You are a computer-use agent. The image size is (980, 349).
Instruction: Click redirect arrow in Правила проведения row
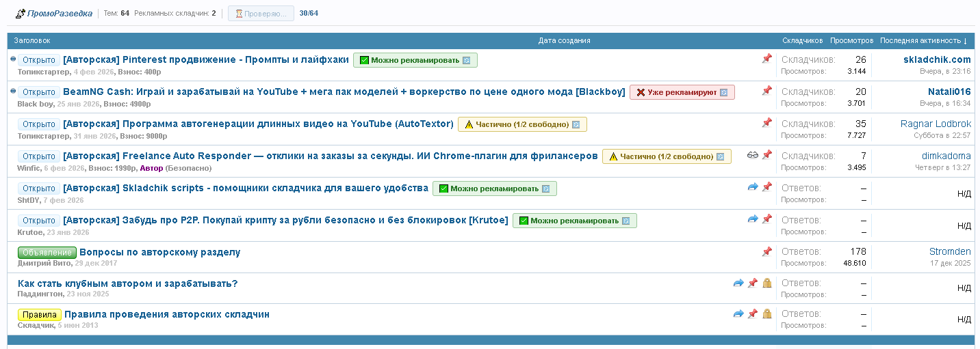tap(738, 314)
